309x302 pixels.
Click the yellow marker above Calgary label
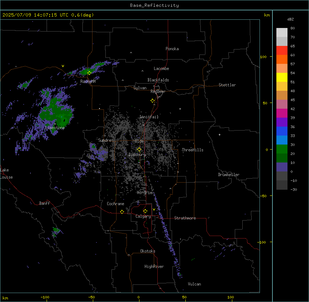145,211
